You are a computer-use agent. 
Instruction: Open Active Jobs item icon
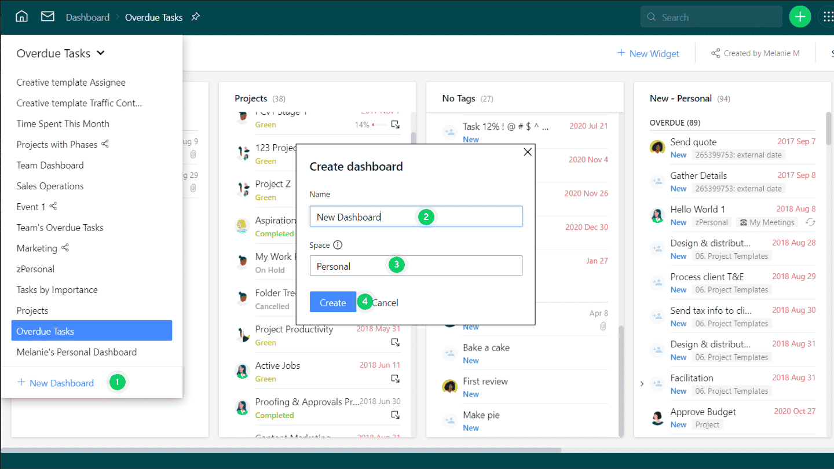(395, 379)
